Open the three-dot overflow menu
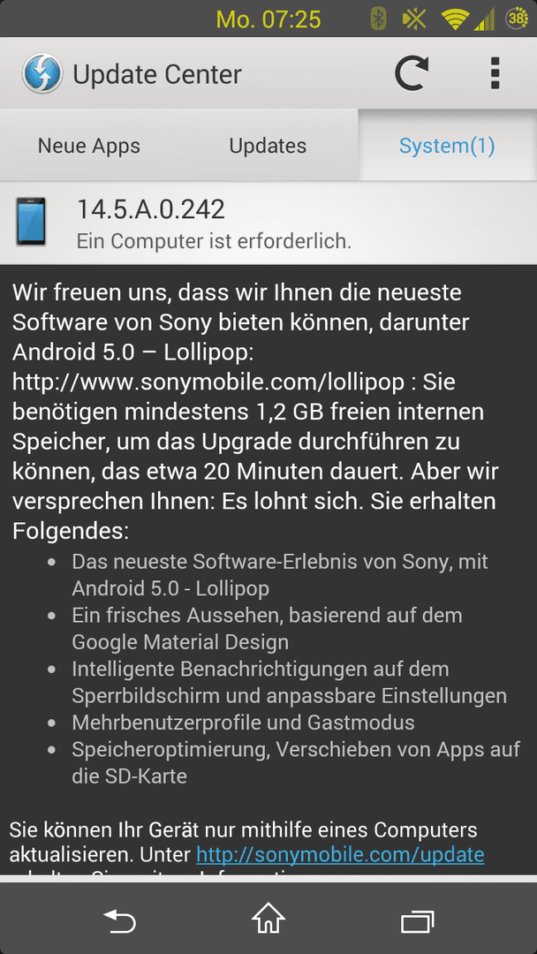This screenshot has height=954, width=537. click(495, 74)
